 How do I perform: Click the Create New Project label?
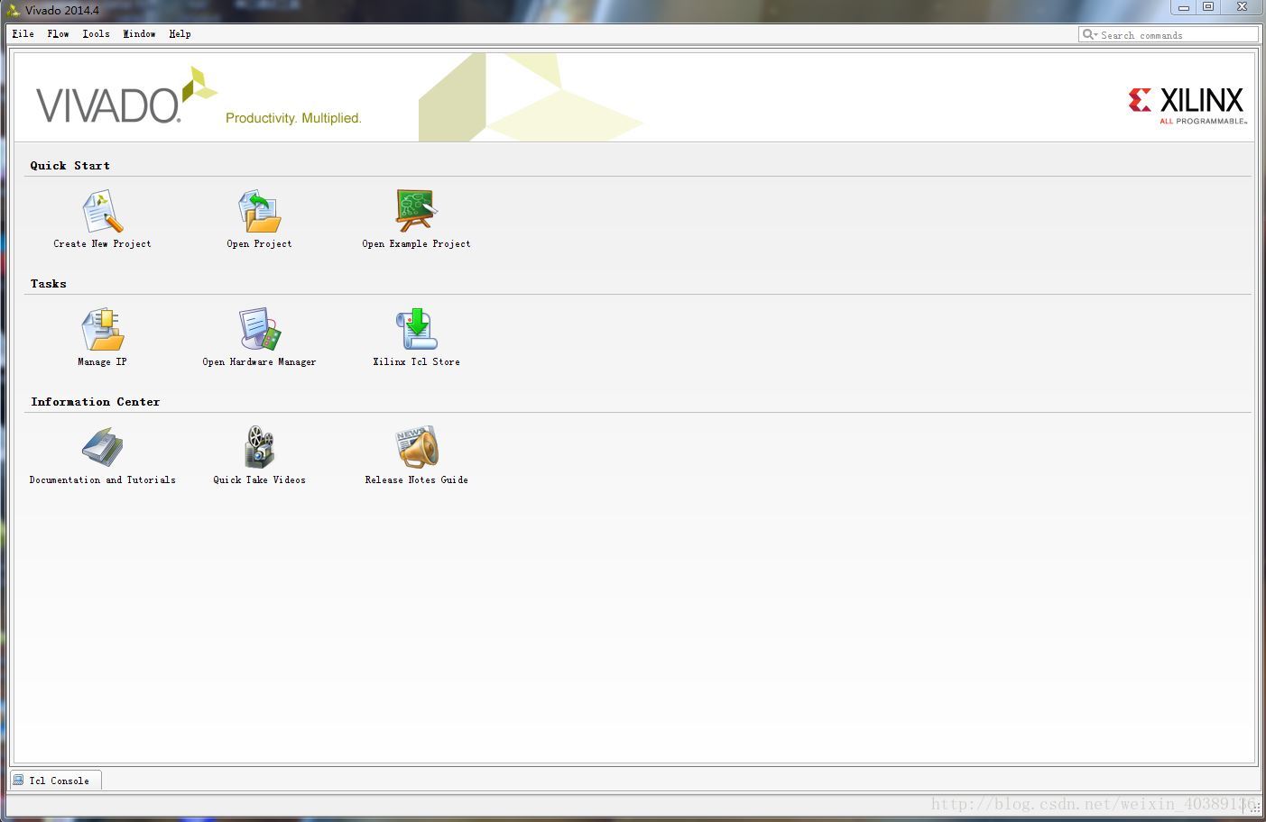102,244
